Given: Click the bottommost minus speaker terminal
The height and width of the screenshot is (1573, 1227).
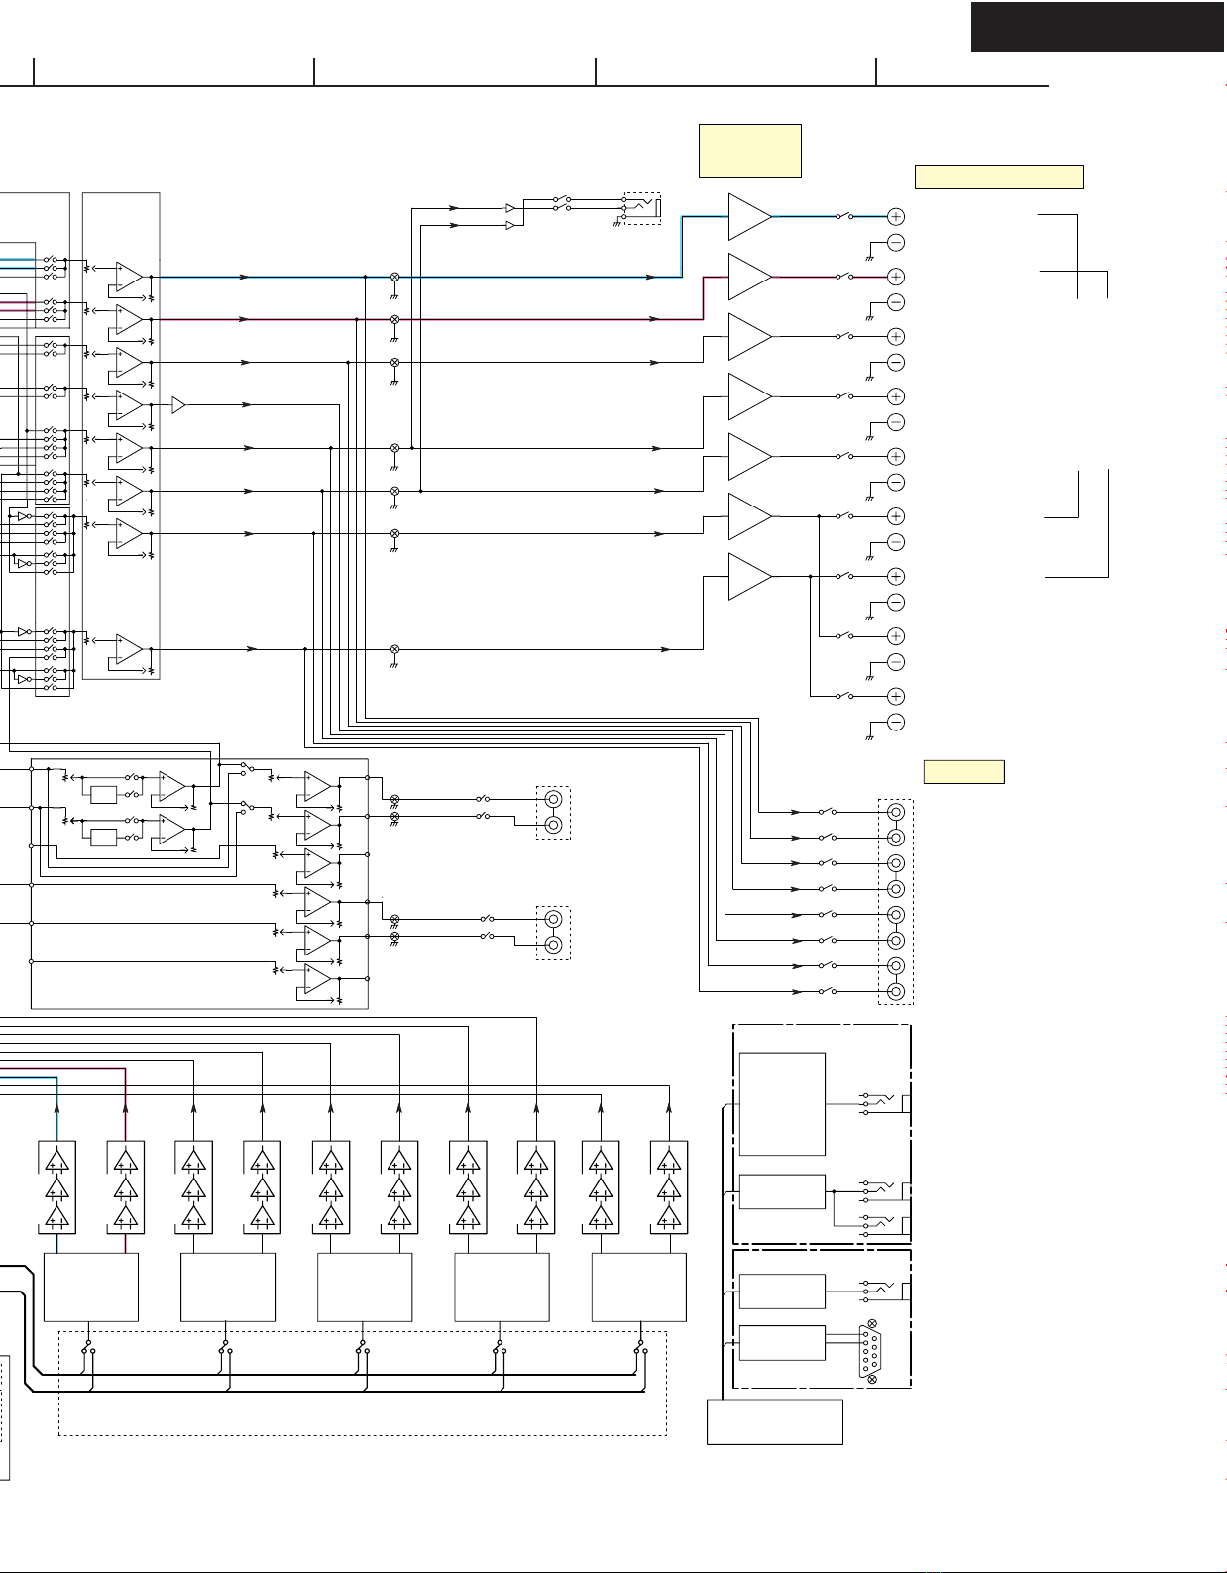Looking at the screenshot, I should 895,722.
